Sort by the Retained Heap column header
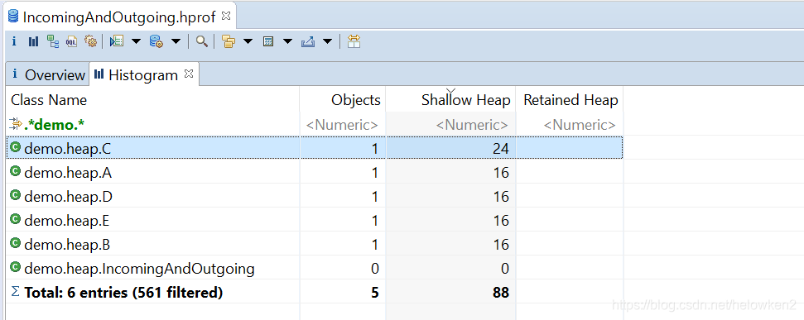804x320 pixels. [x=570, y=100]
